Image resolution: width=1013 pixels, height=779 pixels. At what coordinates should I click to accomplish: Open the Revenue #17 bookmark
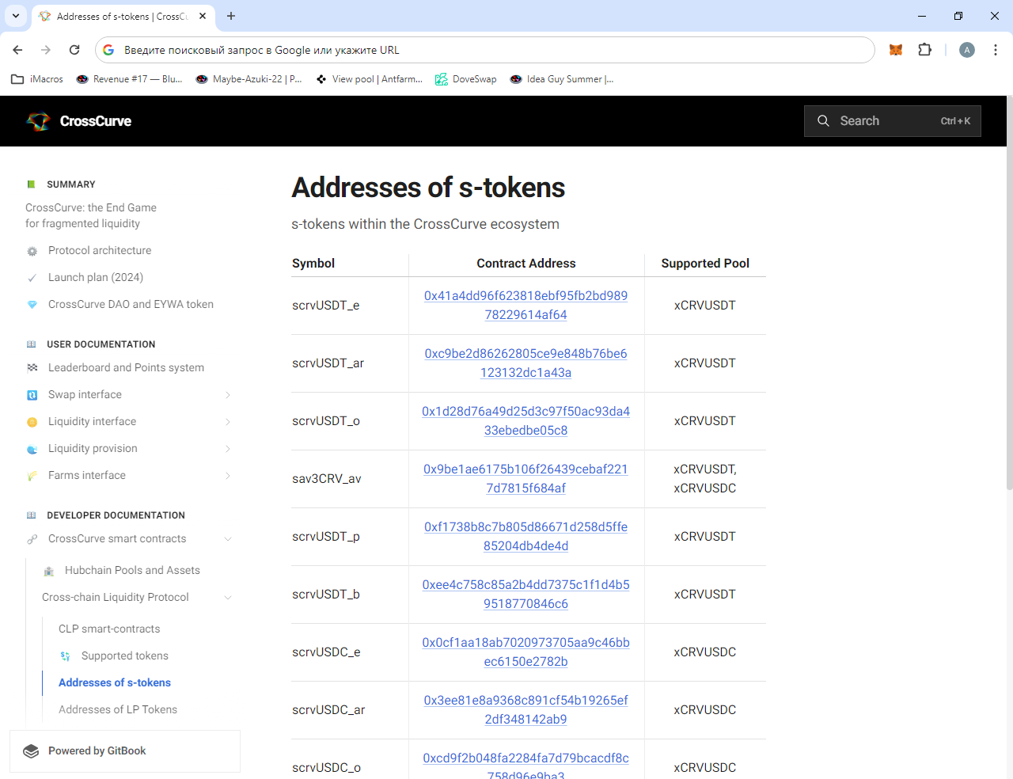129,79
